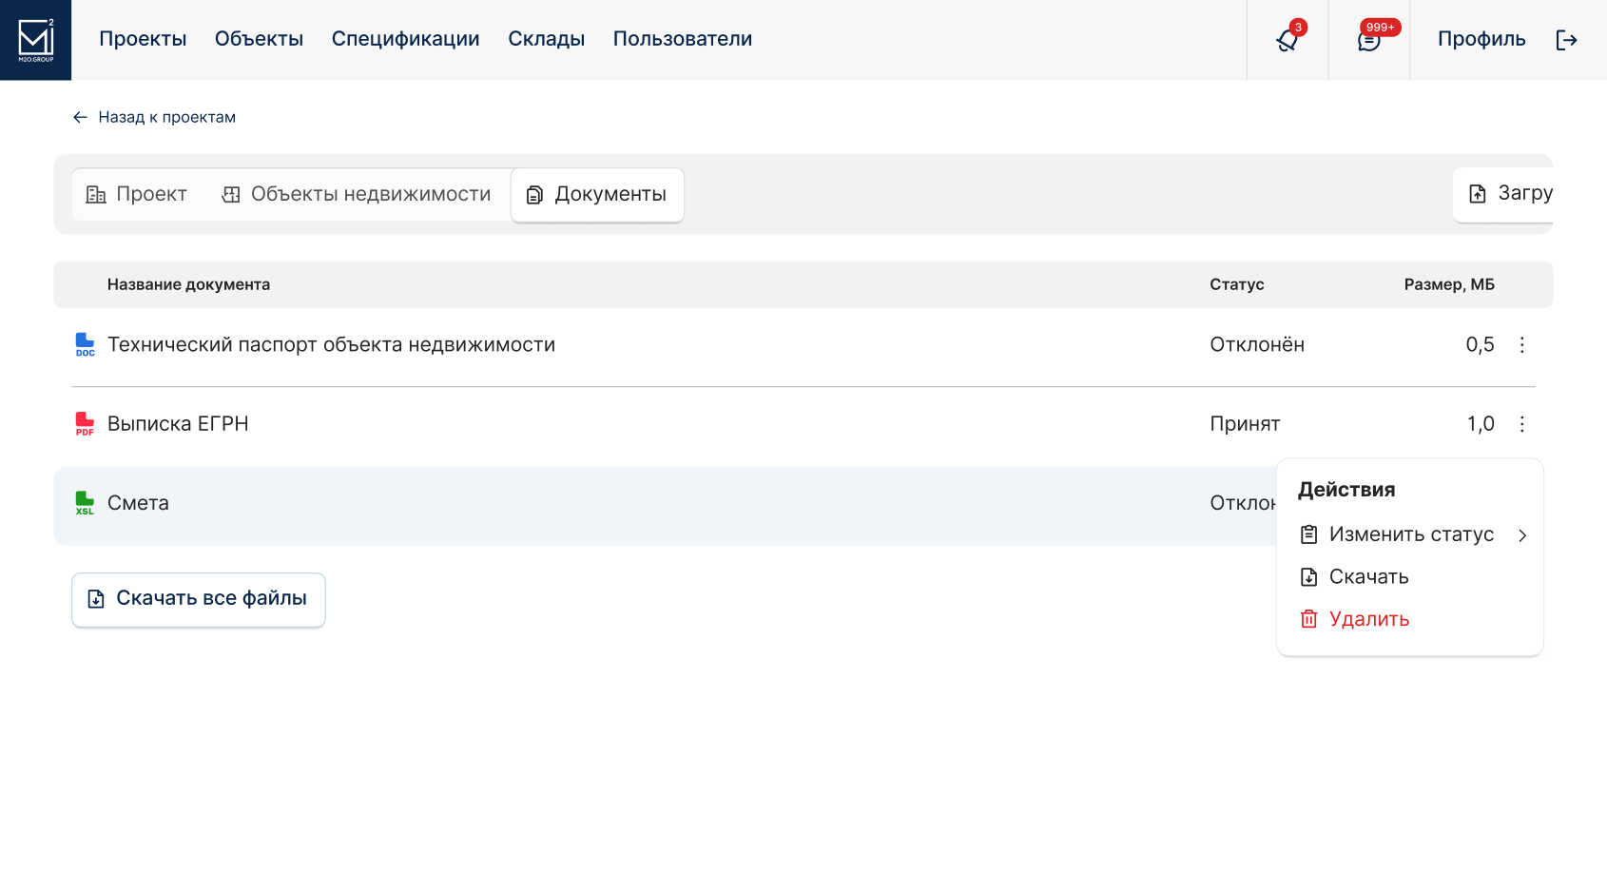
Task: Expand Изменить статус submenu chevron
Action: 1522,535
